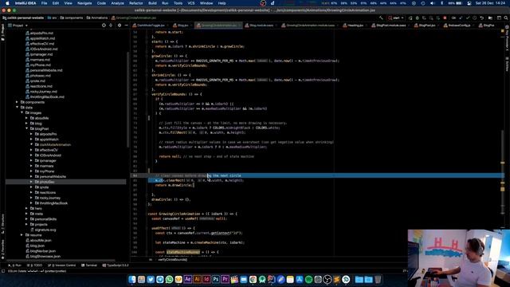Open the TODO tool window

point(35,265)
